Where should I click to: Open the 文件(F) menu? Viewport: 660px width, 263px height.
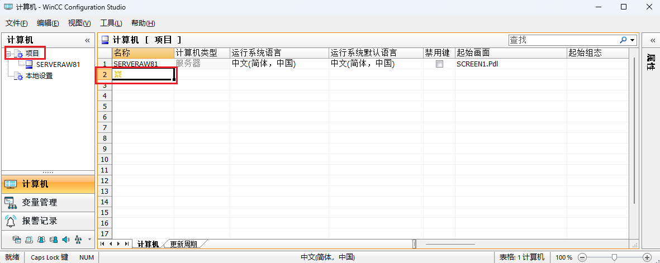(16, 23)
